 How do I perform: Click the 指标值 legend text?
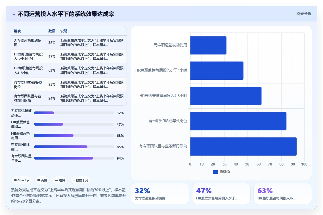point(225,172)
